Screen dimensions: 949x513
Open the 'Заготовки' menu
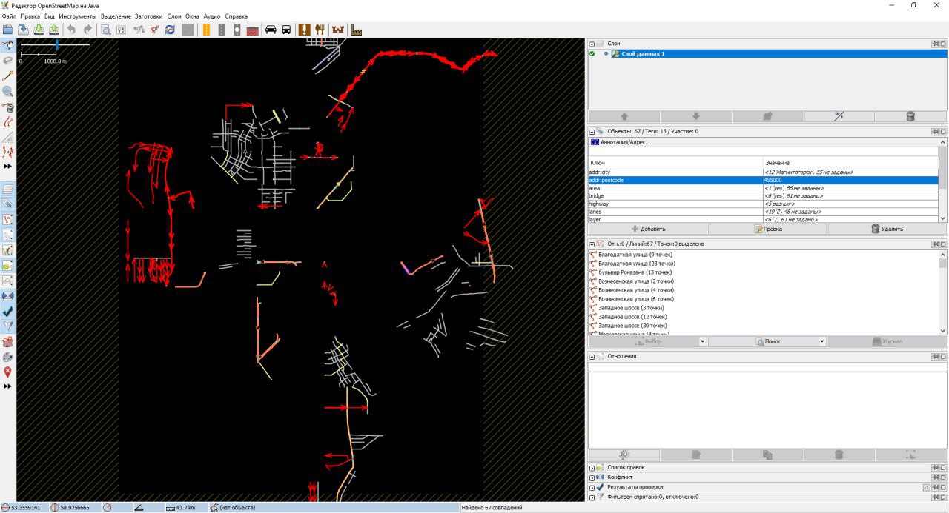click(x=149, y=16)
